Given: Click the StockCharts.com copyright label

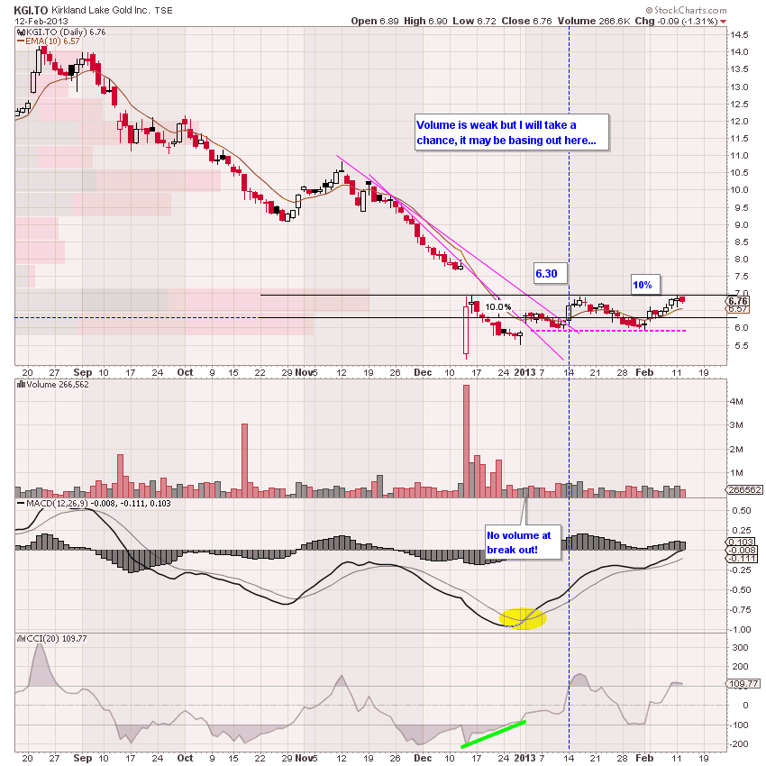Looking at the screenshot, I should click(x=686, y=10).
